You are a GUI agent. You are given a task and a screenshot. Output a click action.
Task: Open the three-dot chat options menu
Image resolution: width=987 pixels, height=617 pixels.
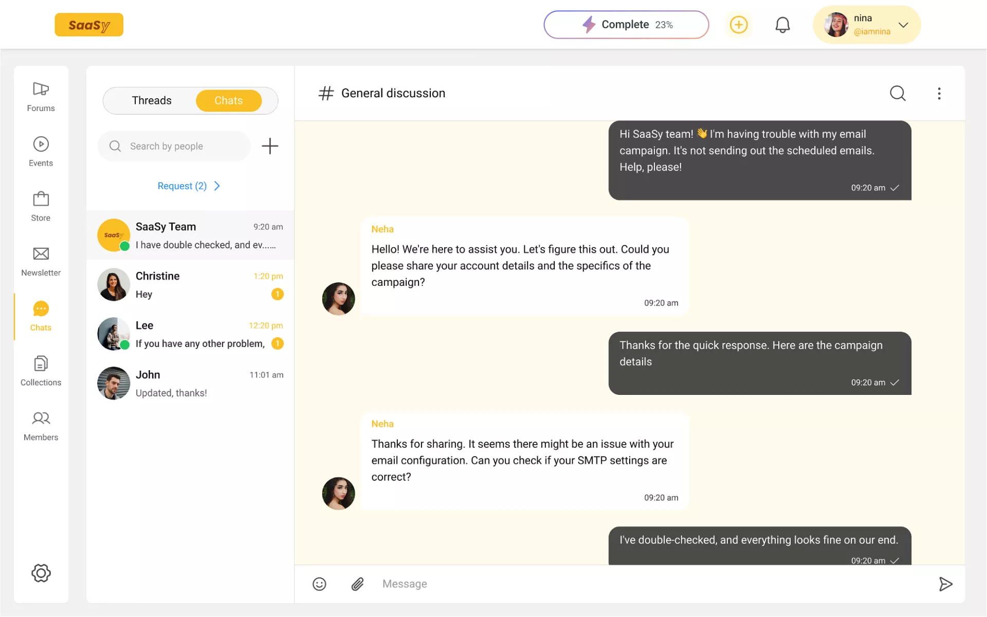pos(939,93)
